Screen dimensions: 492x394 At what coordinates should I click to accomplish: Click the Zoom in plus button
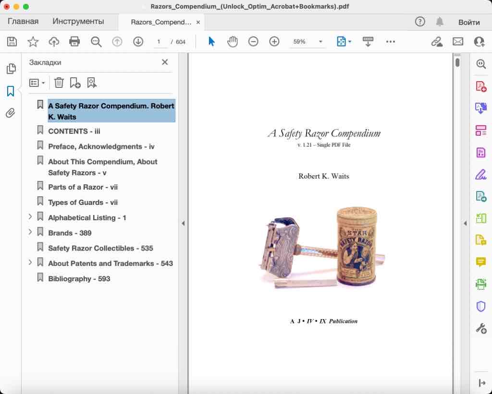point(274,42)
